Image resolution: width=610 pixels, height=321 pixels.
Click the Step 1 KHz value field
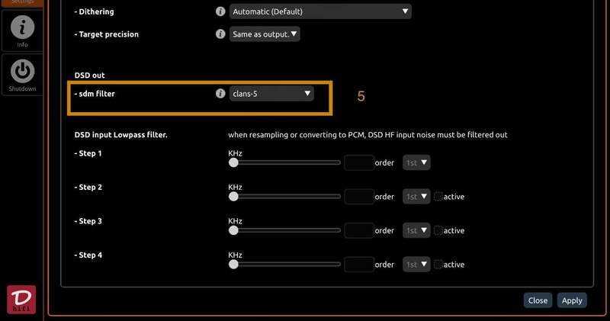(x=358, y=162)
